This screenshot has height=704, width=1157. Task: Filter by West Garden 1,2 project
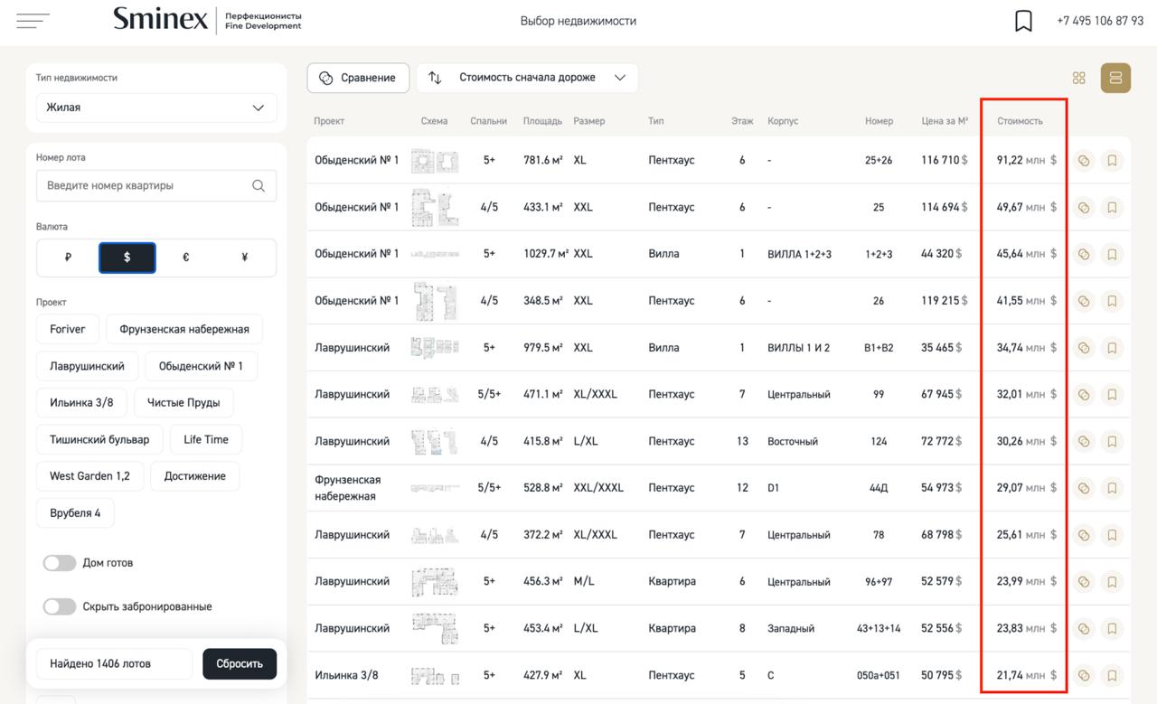click(x=89, y=476)
